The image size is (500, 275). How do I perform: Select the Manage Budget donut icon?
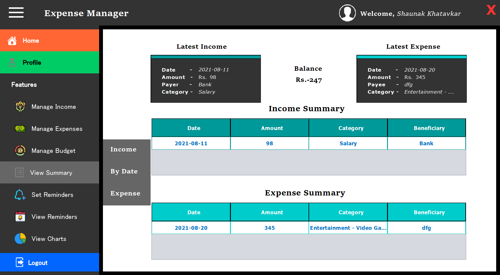(x=19, y=151)
